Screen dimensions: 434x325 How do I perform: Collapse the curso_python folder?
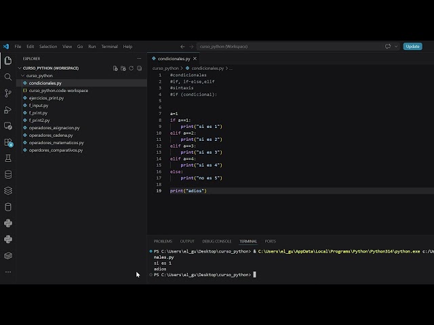pyautogui.click(x=23, y=76)
